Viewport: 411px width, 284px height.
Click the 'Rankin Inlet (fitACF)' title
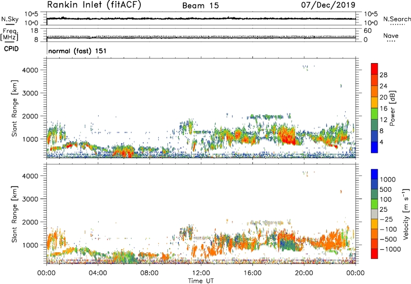94,5
